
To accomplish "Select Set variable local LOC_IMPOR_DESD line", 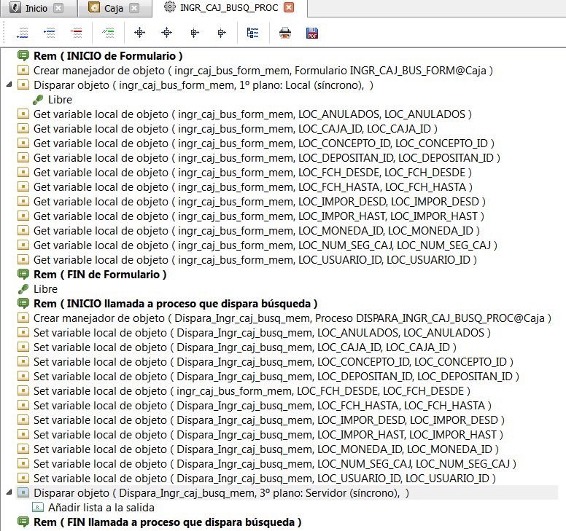I will pos(269,420).
